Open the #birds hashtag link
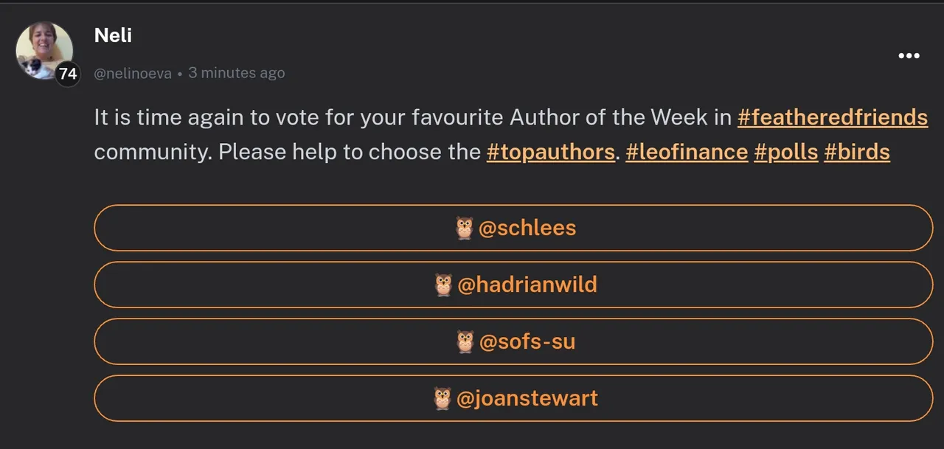The image size is (944, 449). pos(856,152)
